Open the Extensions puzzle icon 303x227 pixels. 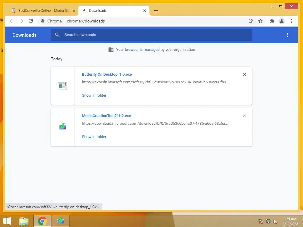[x=272, y=21]
